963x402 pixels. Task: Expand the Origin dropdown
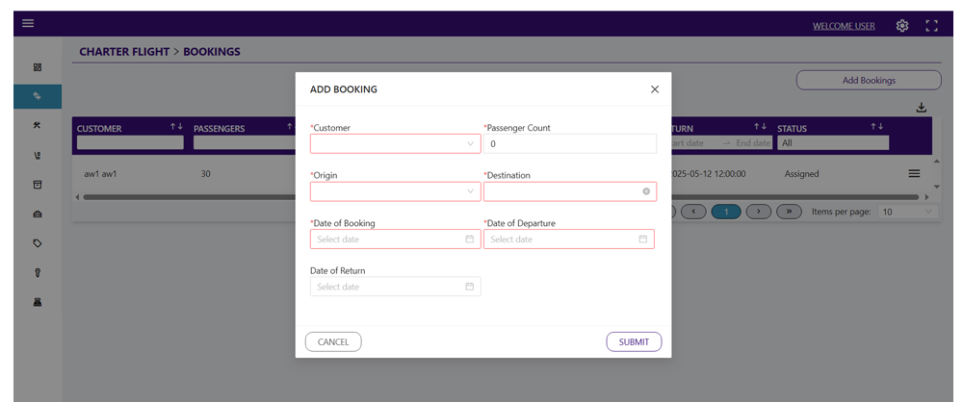(x=396, y=191)
